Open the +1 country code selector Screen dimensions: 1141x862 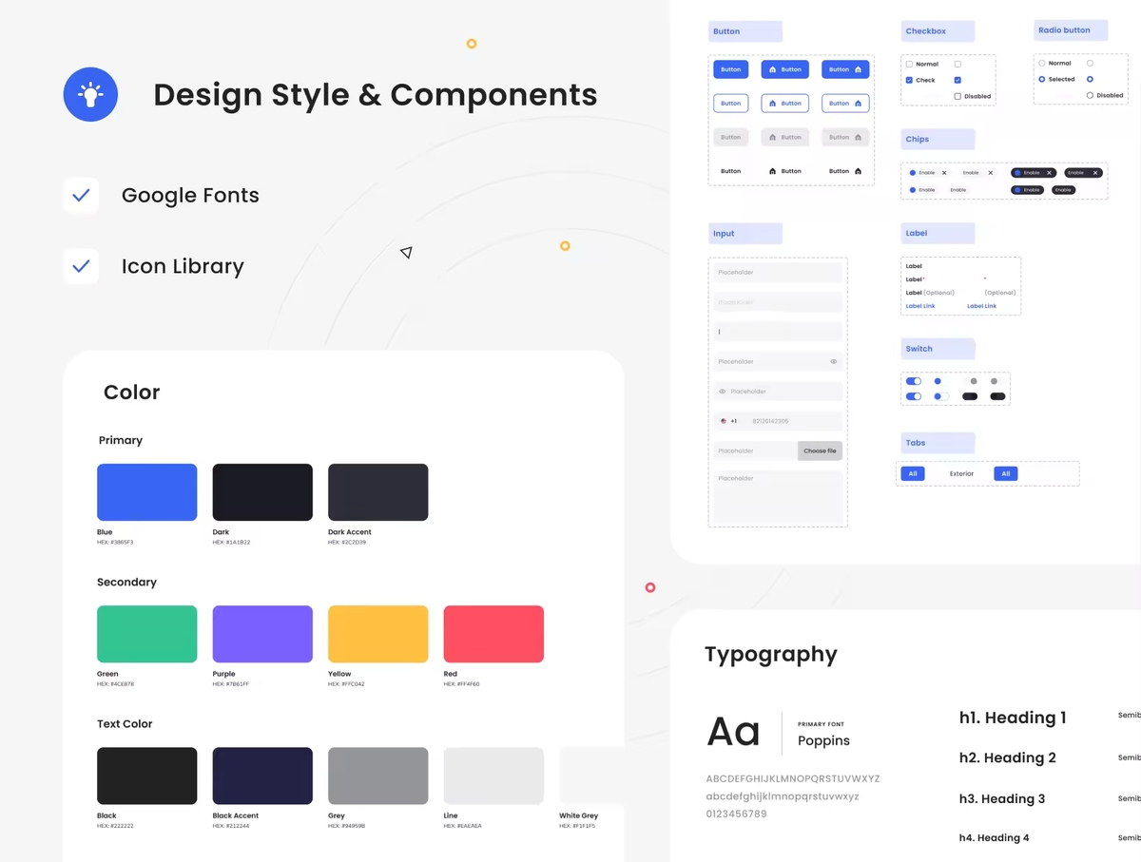[728, 421]
